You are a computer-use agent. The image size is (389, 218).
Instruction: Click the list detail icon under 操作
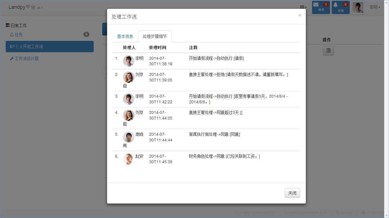pyautogui.click(x=328, y=51)
